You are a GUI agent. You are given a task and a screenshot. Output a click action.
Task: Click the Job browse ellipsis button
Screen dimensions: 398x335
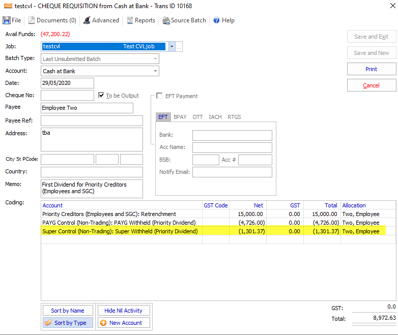[179, 47]
